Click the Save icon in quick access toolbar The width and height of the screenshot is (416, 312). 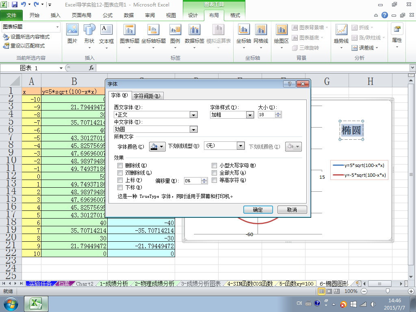(x=14, y=4)
